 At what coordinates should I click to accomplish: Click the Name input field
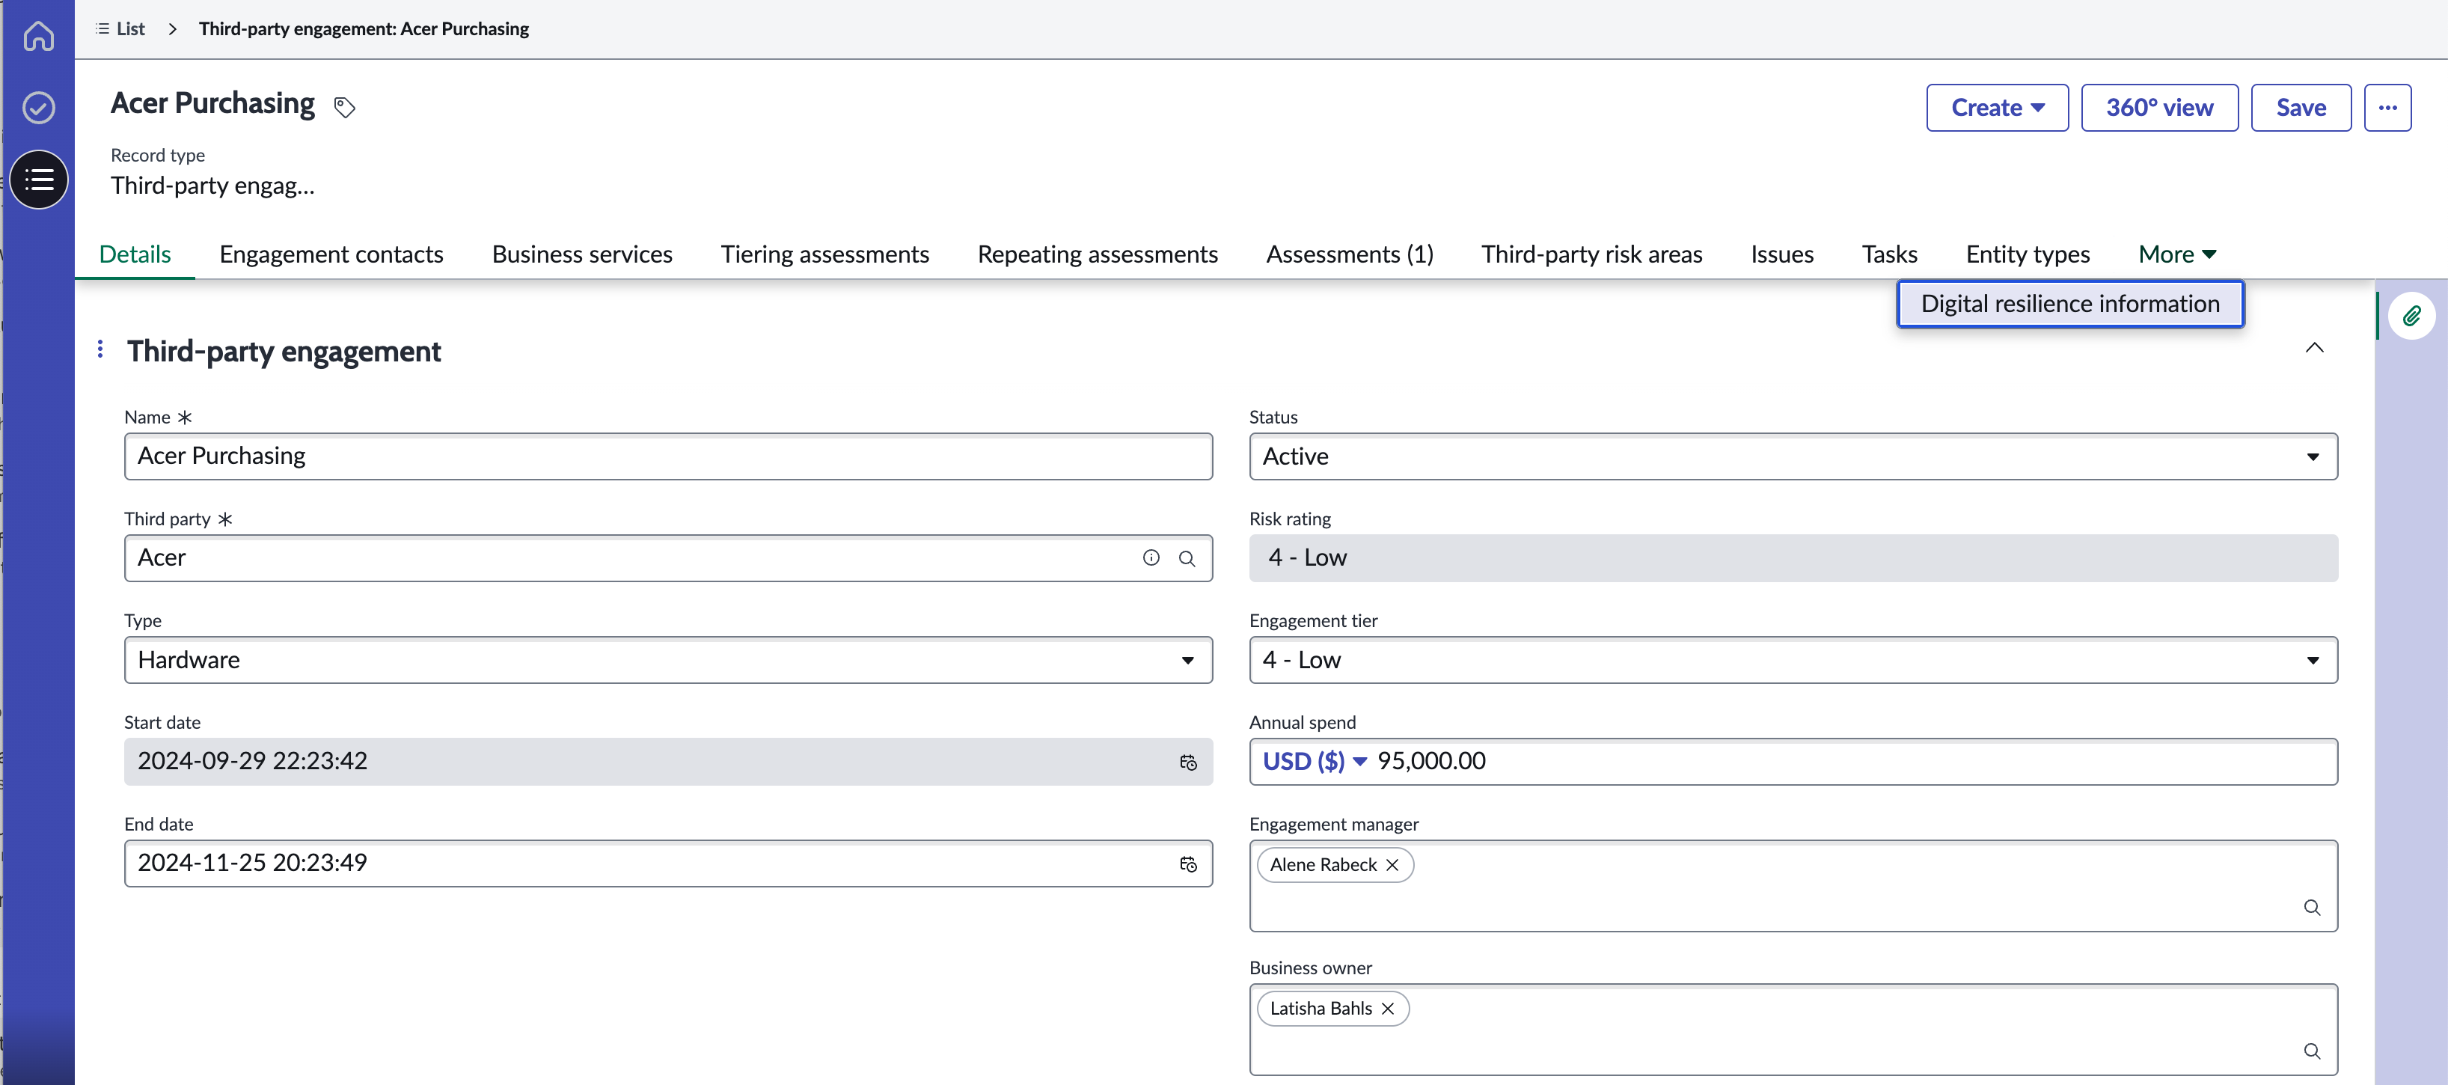click(668, 456)
